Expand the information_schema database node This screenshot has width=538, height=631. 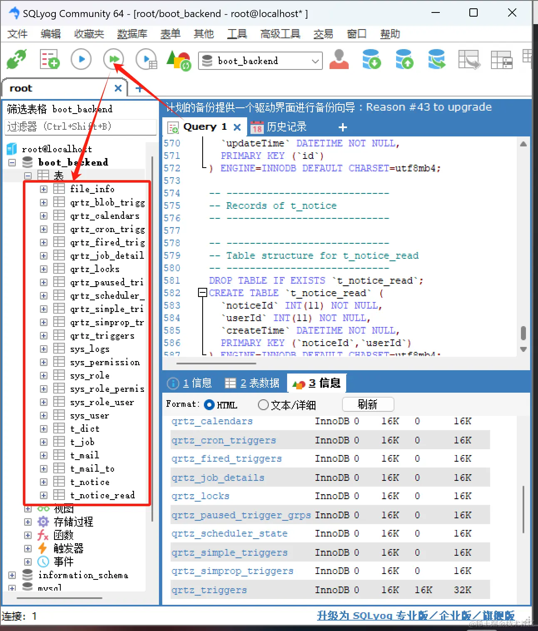click(12, 575)
